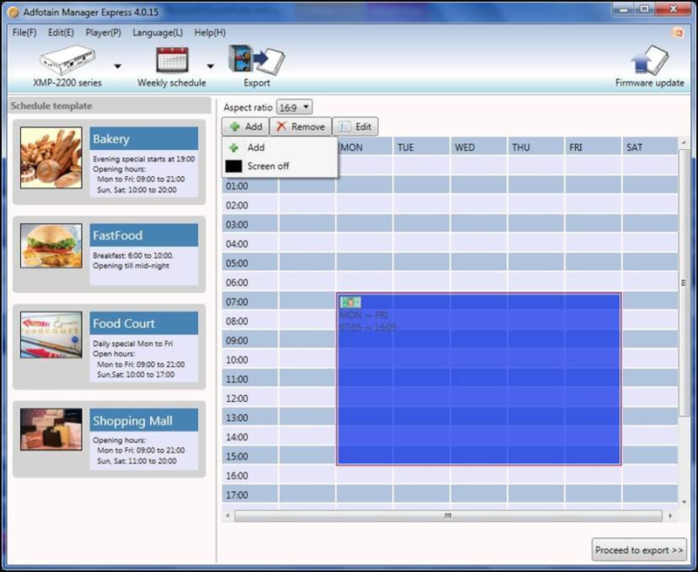Click the Export film icon
The image size is (698, 572).
click(257, 59)
